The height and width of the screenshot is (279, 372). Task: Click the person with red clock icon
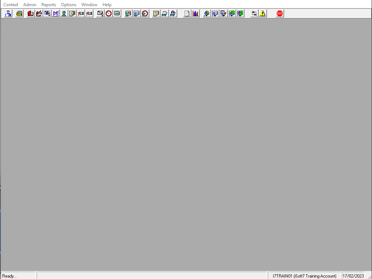click(145, 13)
